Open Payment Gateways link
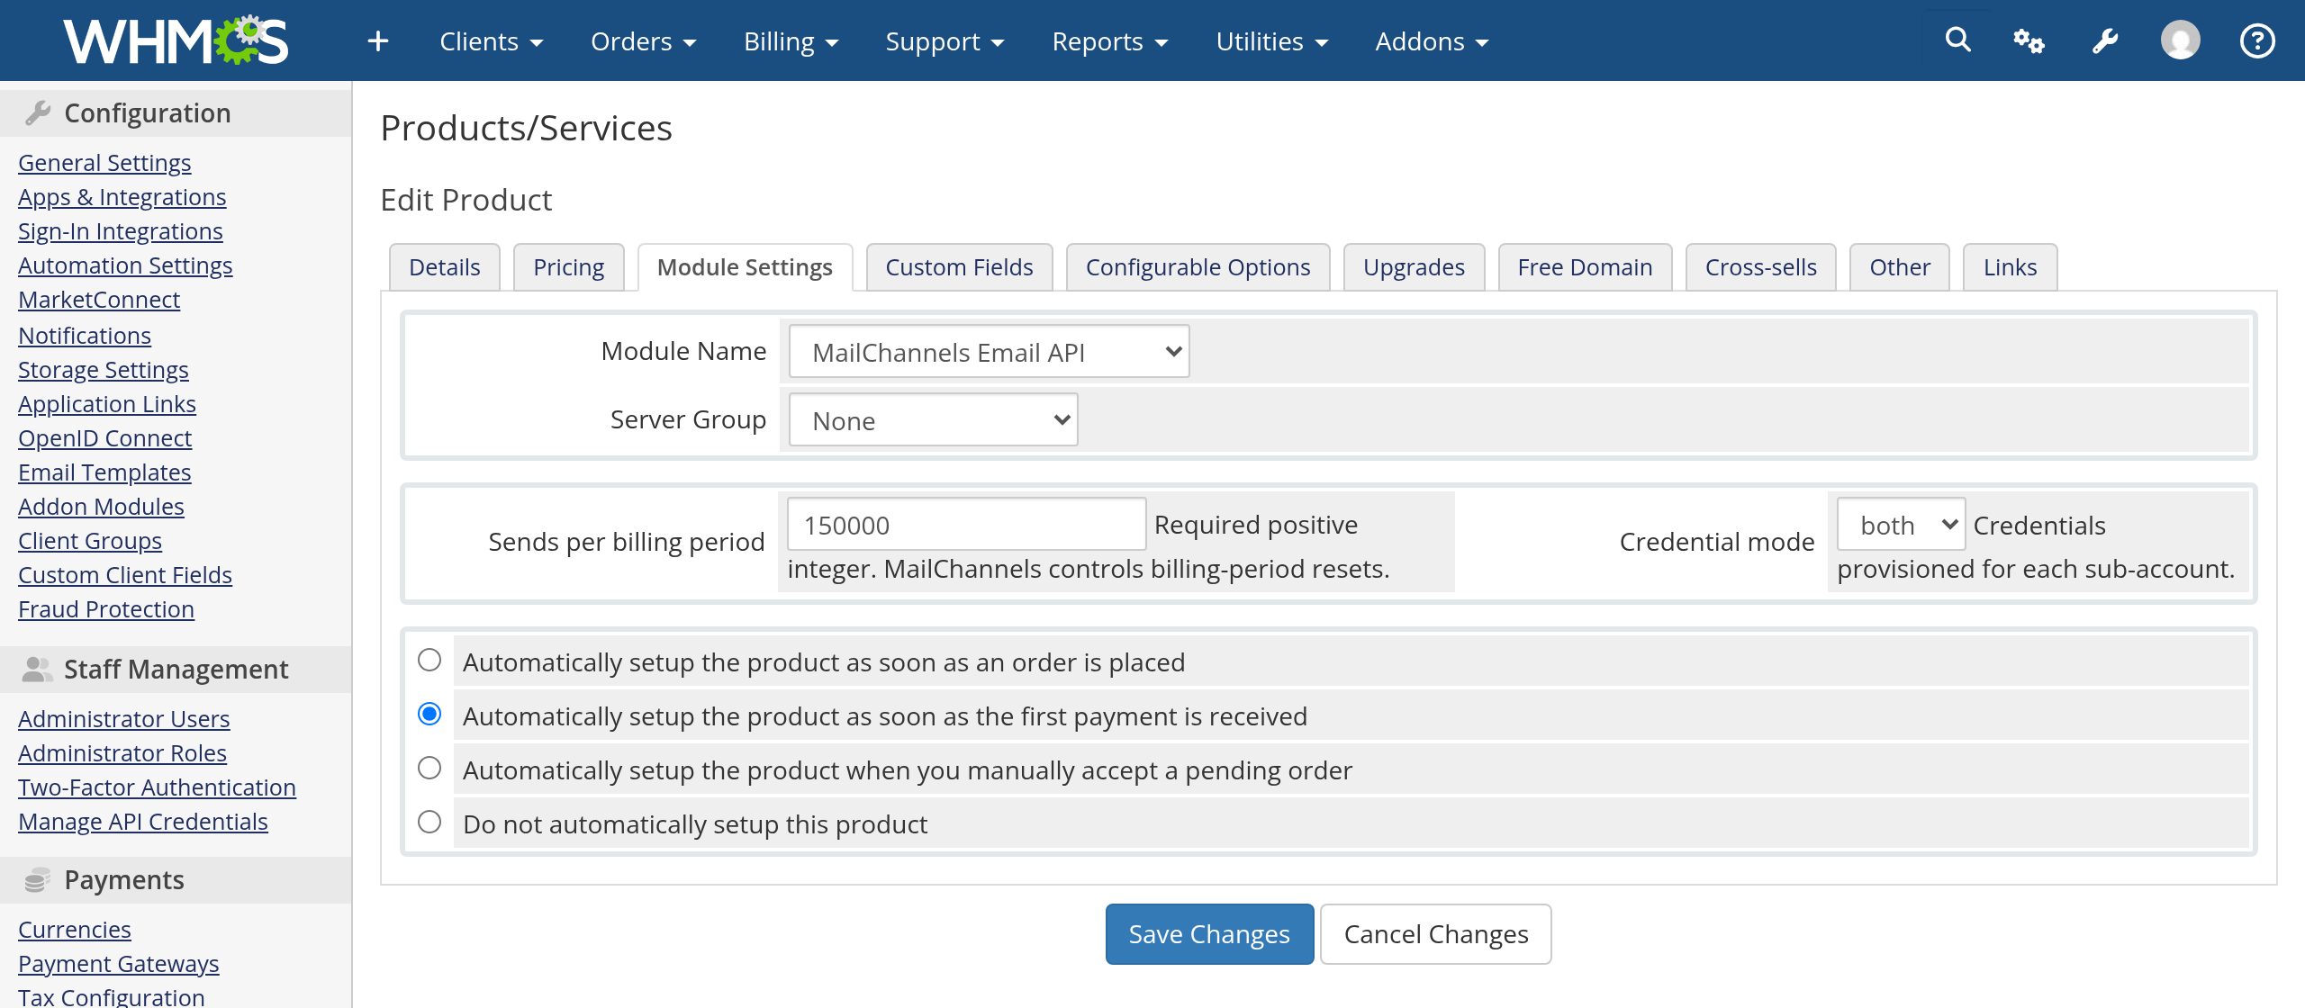The image size is (2305, 1008). (119, 964)
